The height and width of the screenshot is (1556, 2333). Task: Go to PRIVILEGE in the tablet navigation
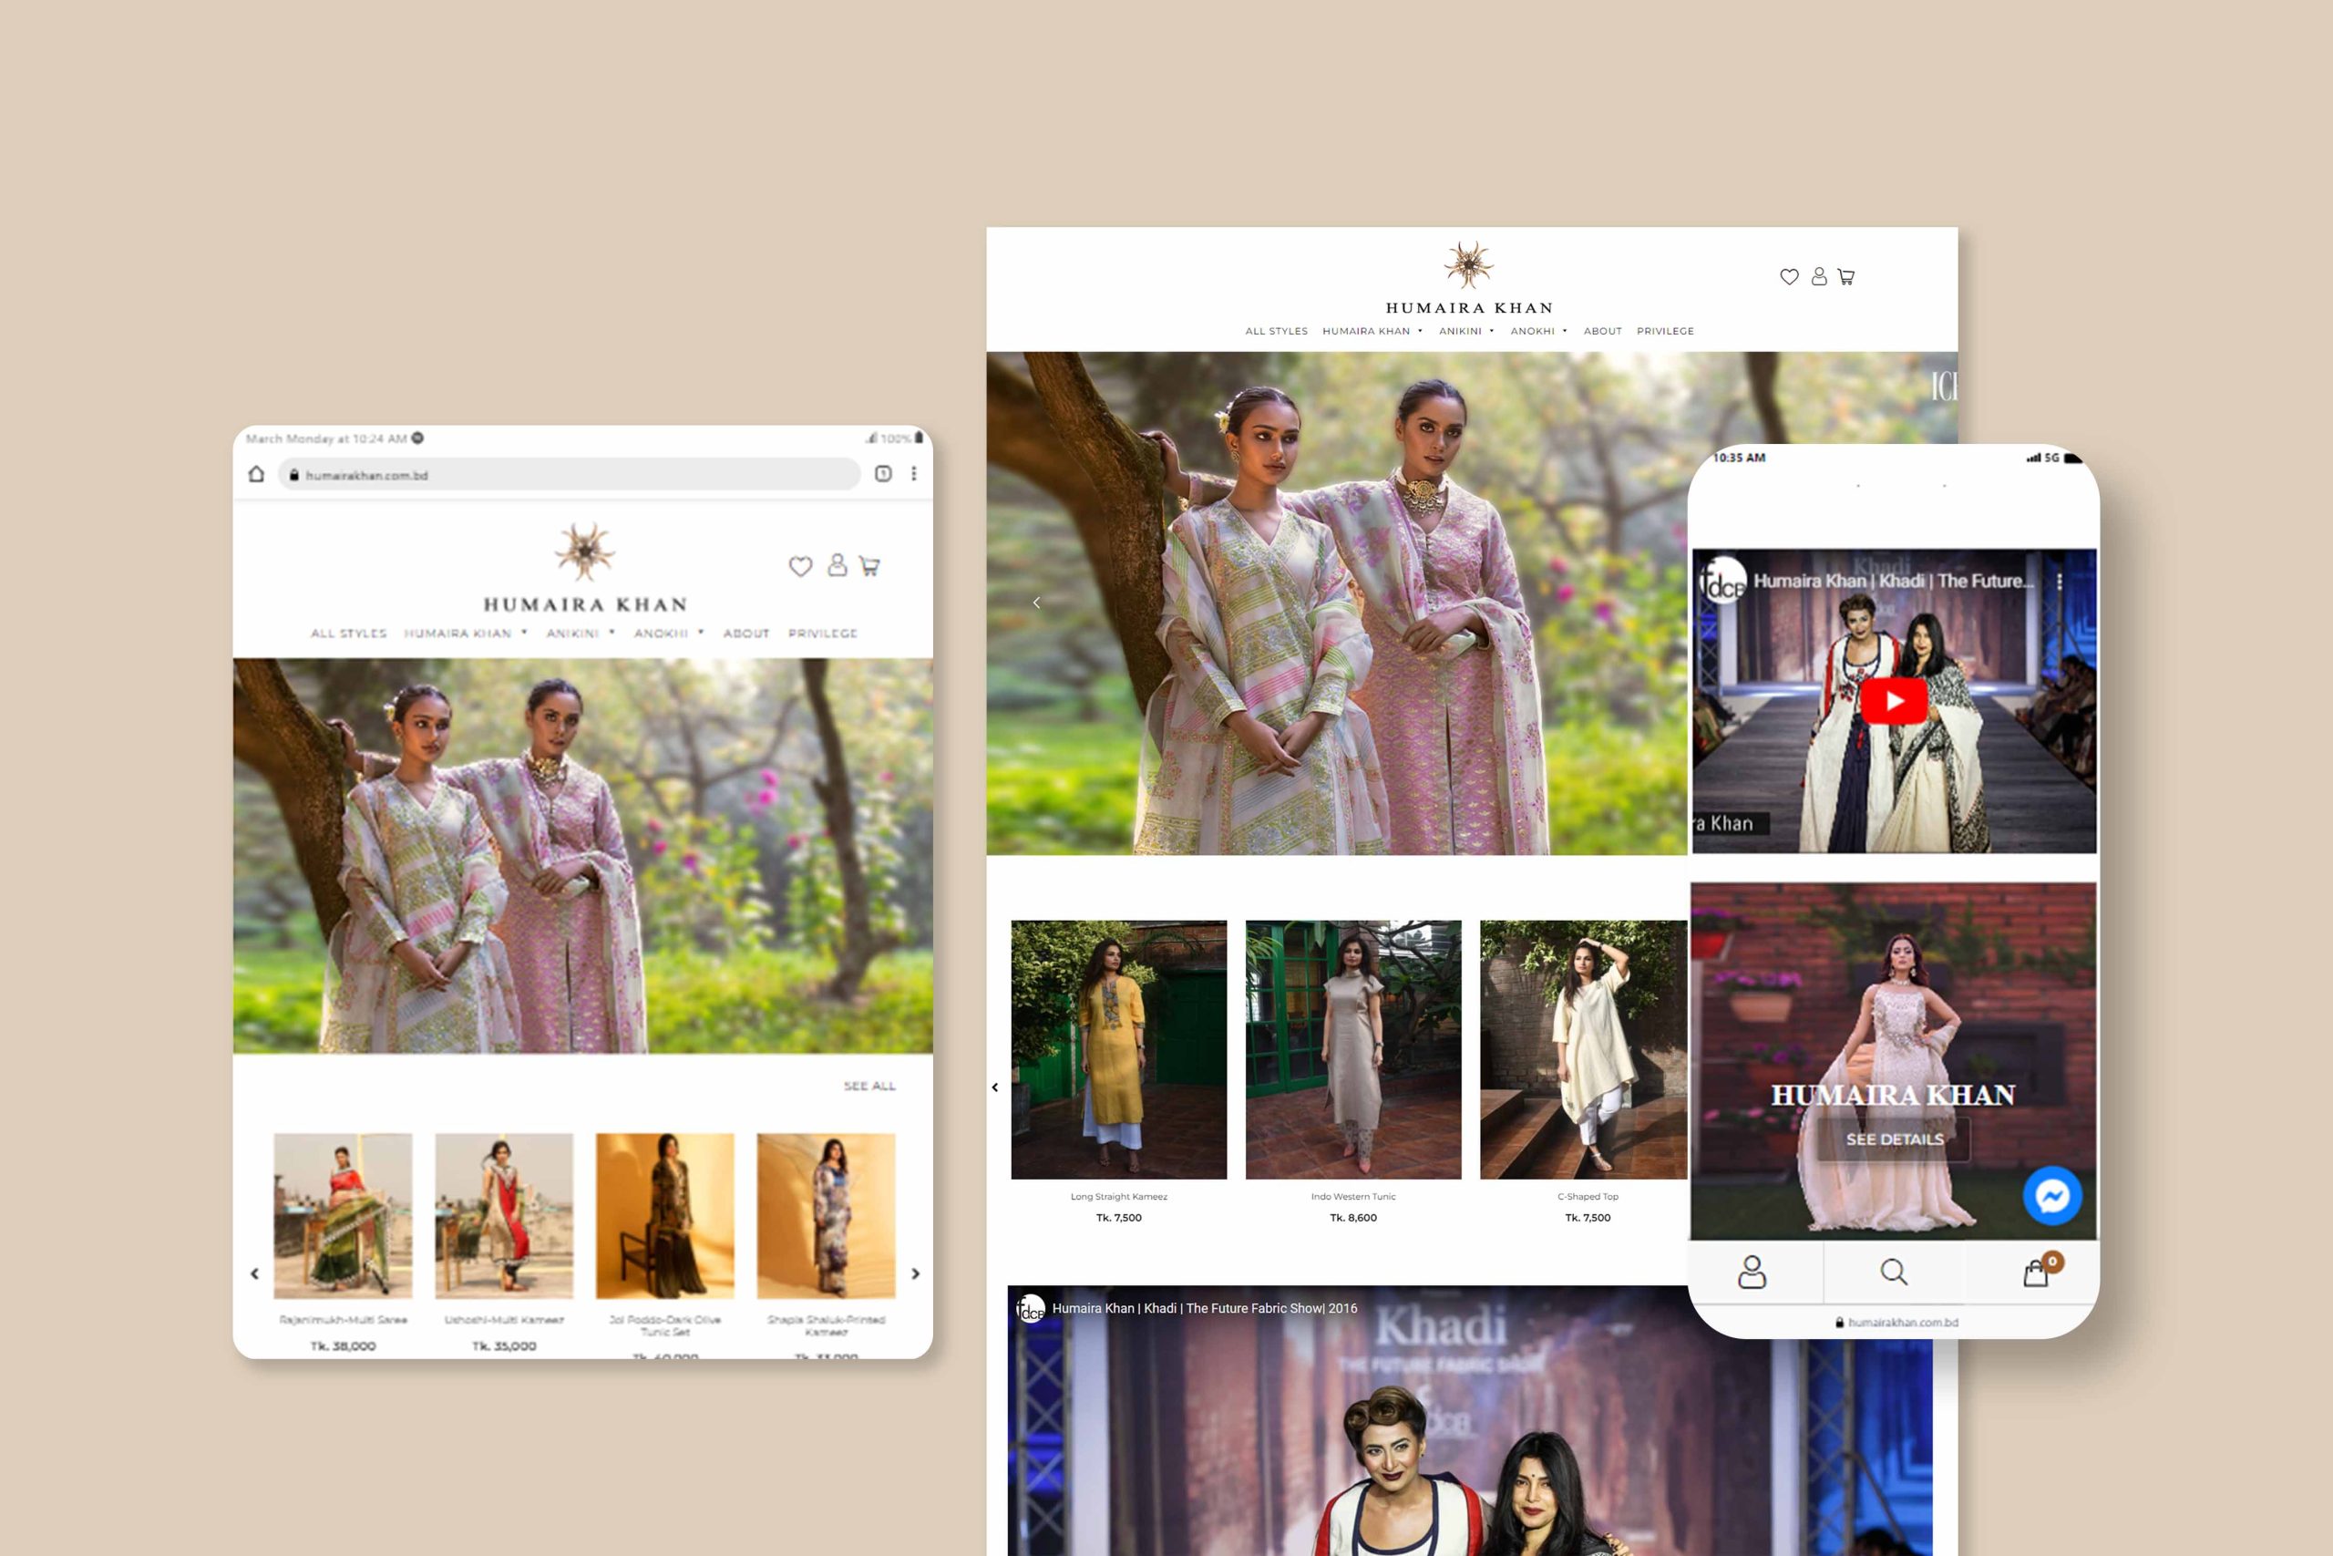tap(822, 634)
